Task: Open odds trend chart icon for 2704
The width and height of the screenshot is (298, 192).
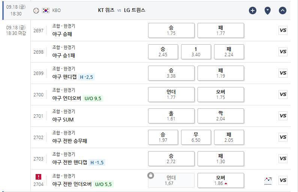Action: pyautogui.click(x=268, y=181)
